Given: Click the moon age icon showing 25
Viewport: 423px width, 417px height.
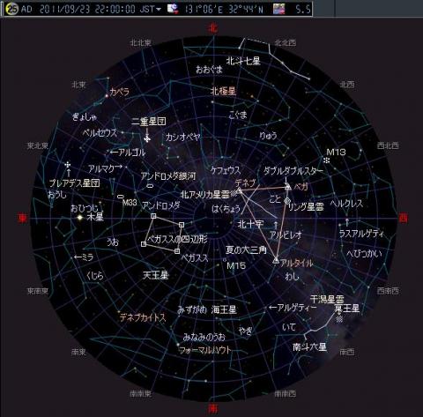Looking at the screenshot, I should coord(12,9).
